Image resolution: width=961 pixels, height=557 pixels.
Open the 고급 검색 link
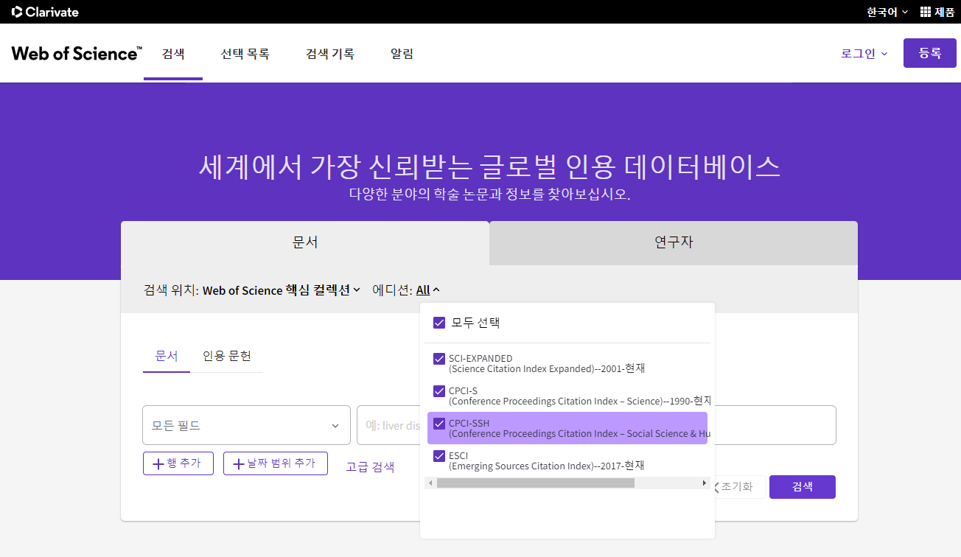370,466
